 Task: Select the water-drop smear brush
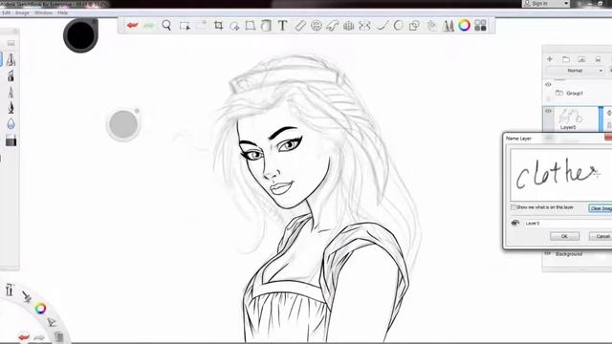click(11, 124)
